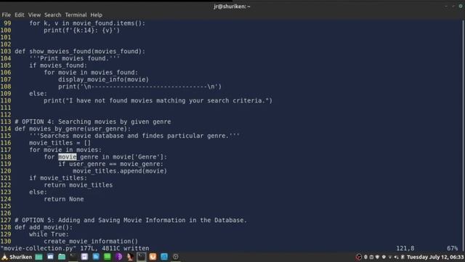465x262 pixels.
Task: Click 'movie_titles.append(movie)' on line 120
Action: point(120,171)
